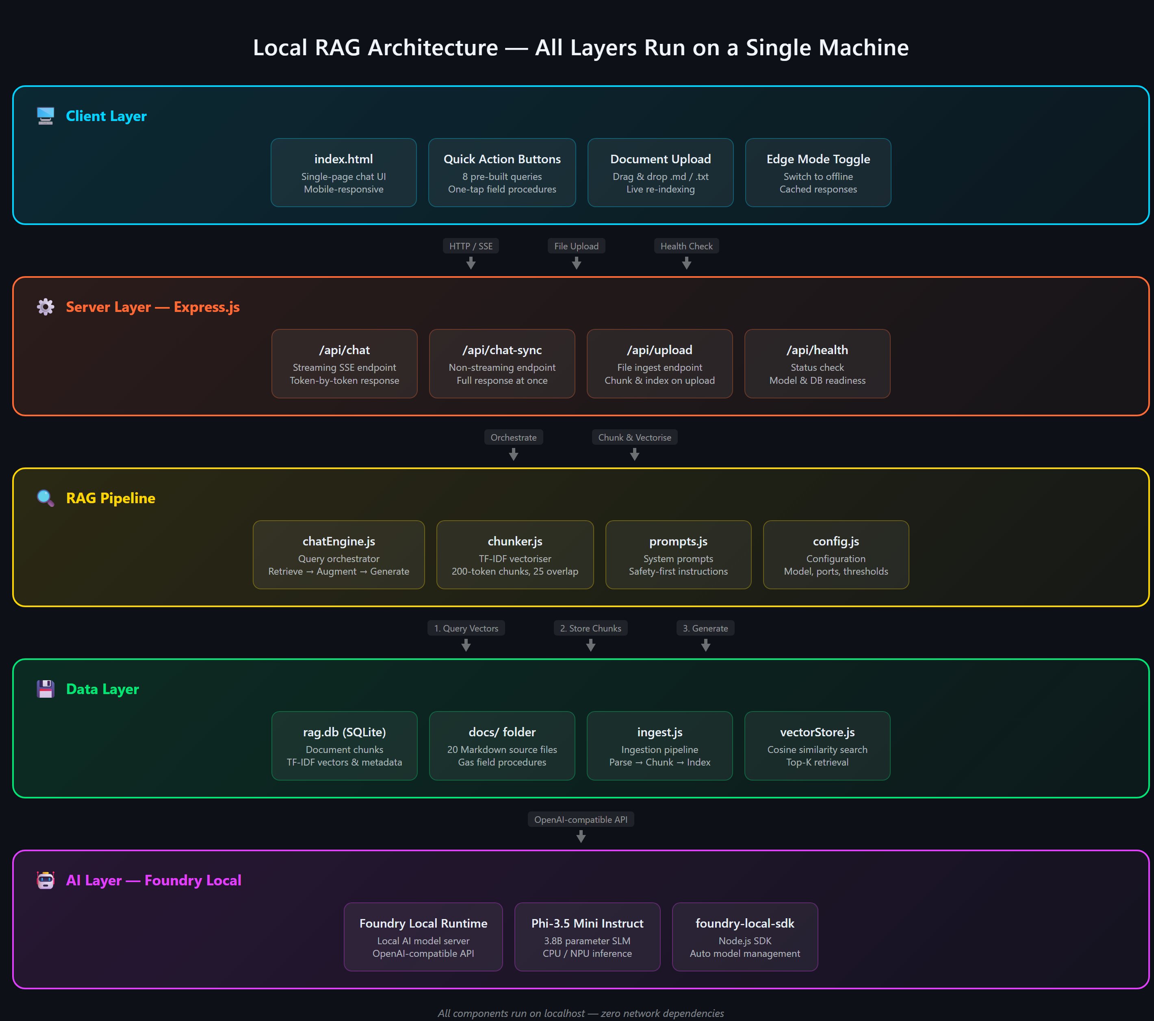Click the magnifying glass icon beside RAG Pipeline
This screenshot has width=1154, height=1021.
45,497
